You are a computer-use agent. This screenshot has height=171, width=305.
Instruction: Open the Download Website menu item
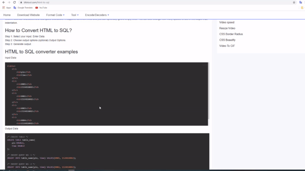click(x=28, y=15)
